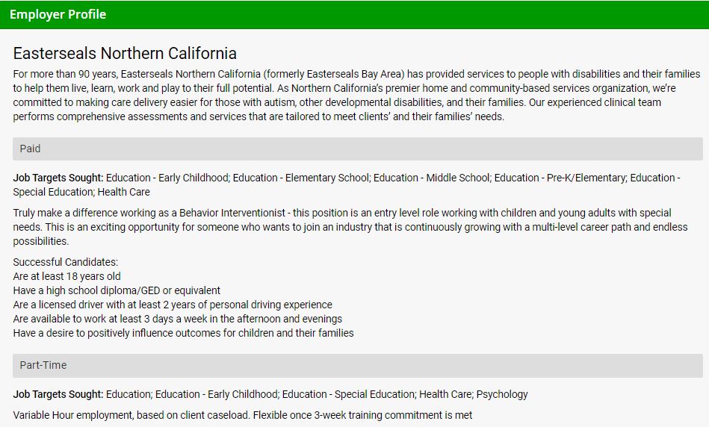Click the high school diploma/GED requirement
The width and height of the screenshot is (709, 427).
[117, 290]
